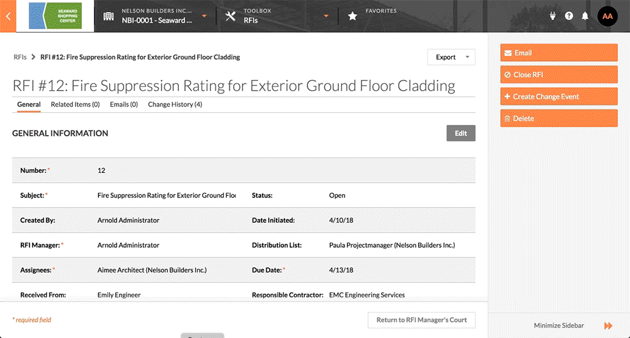The height and width of the screenshot is (338, 630).
Task: Click the orange back arrow icon
Action: click(7, 16)
